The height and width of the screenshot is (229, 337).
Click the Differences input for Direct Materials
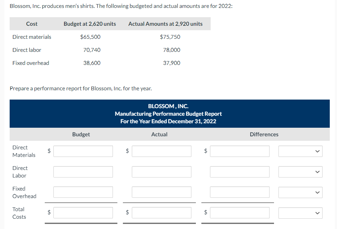[x=239, y=151]
